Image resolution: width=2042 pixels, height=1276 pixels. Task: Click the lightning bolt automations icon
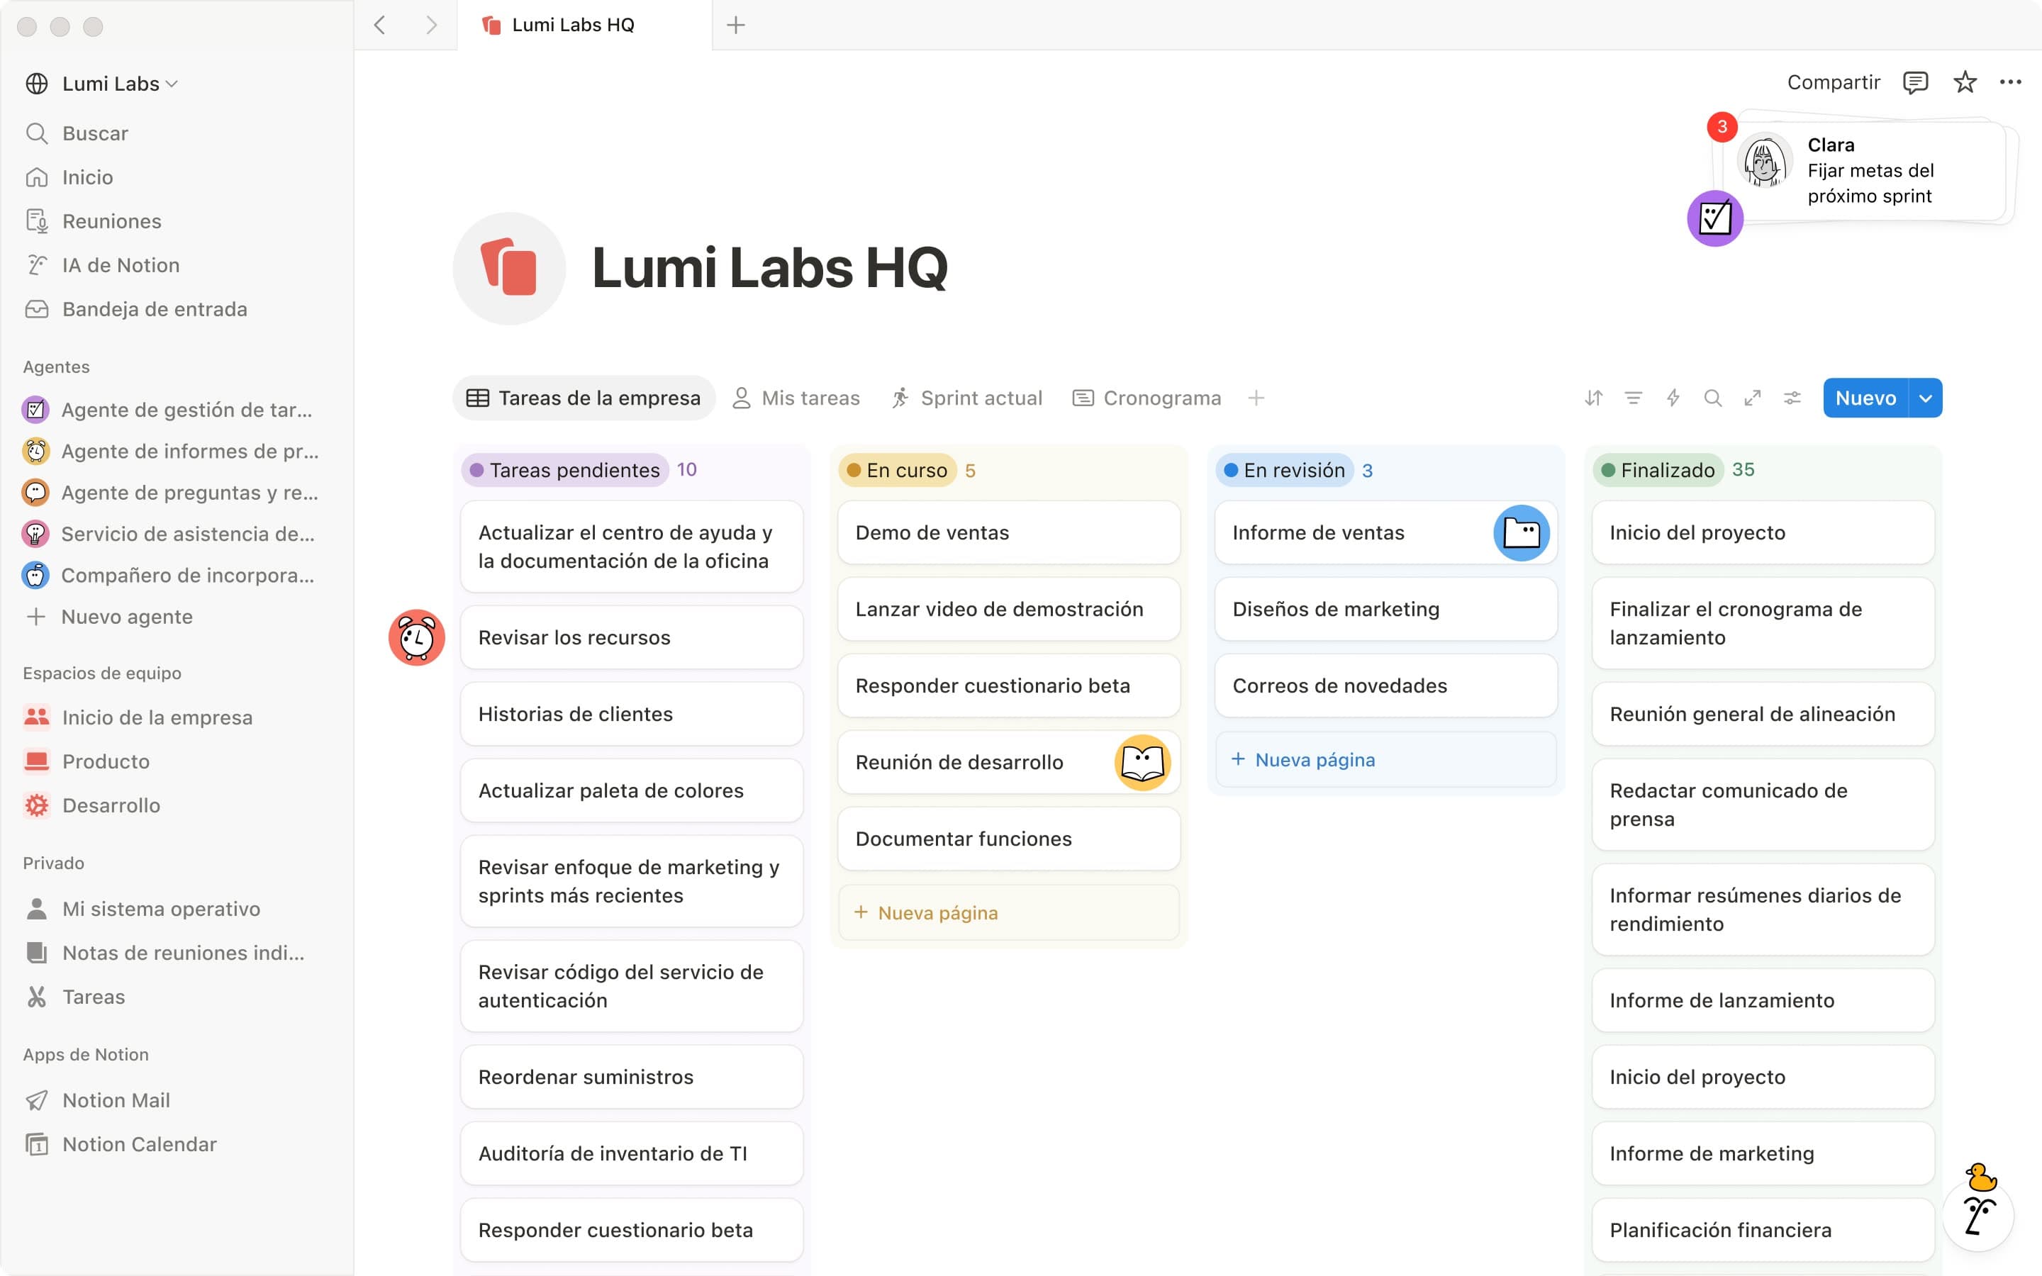(x=1673, y=398)
